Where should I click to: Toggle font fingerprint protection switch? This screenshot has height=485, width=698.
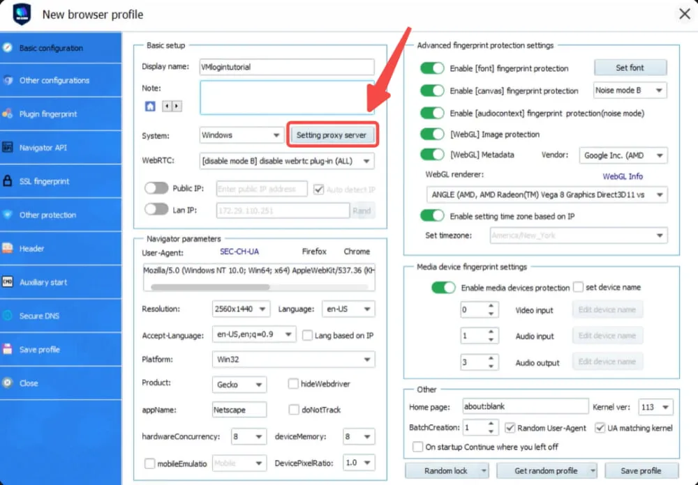(x=432, y=68)
